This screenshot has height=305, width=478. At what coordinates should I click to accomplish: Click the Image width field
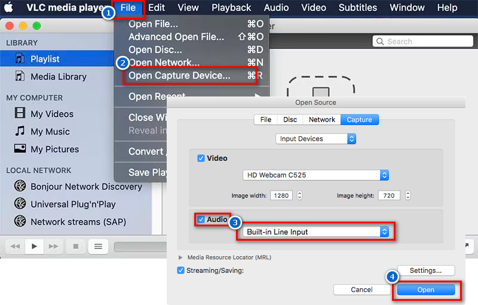point(281,195)
